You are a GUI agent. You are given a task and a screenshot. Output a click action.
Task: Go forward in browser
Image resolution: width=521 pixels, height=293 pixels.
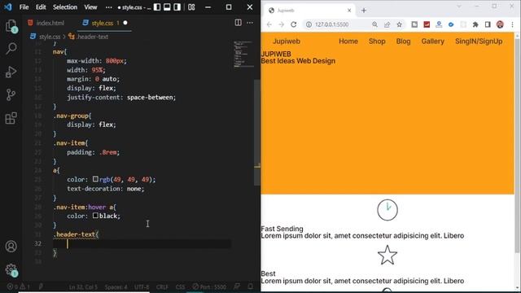281,24
